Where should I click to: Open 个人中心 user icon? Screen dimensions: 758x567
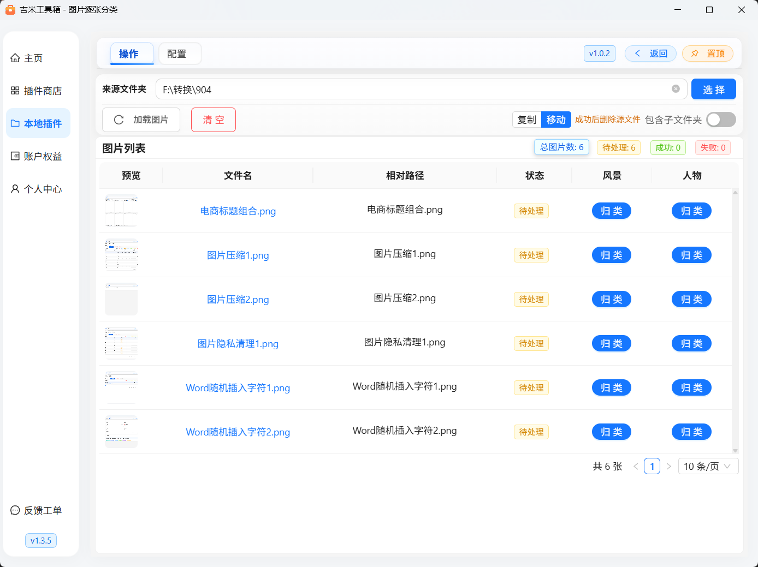(15, 189)
